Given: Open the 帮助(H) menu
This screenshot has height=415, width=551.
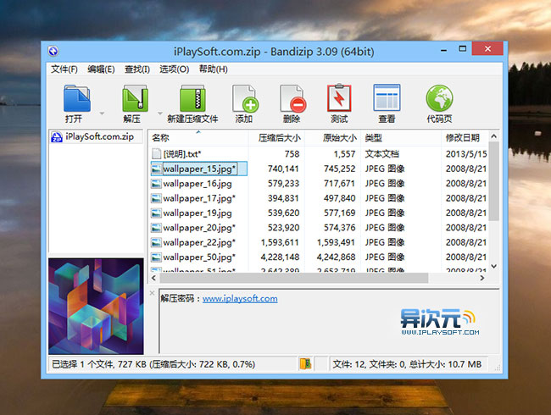Looking at the screenshot, I should point(214,69).
